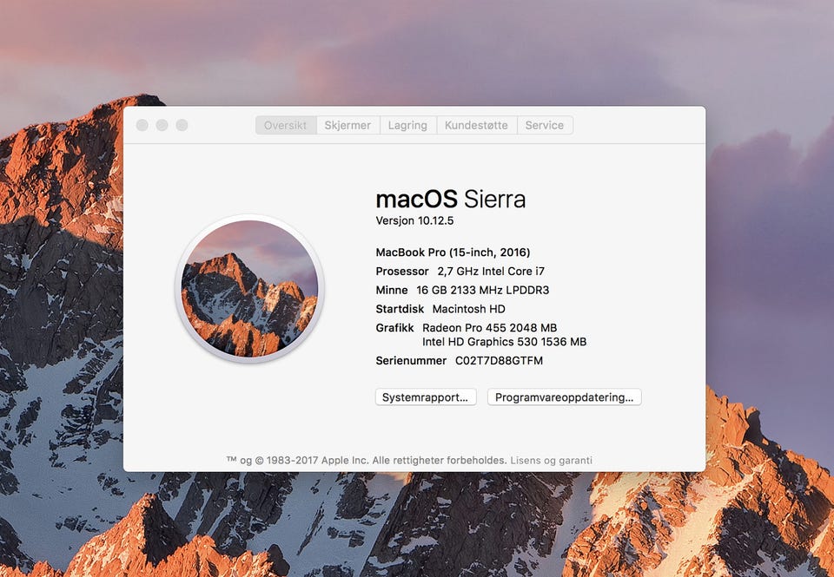Click the 2,7 GHz Intel Core i7 value
Screen dimensions: 834x577
click(x=491, y=272)
